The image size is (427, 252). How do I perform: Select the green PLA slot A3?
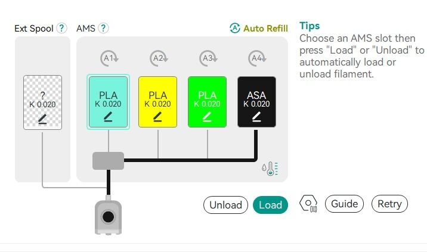click(x=207, y=102)
